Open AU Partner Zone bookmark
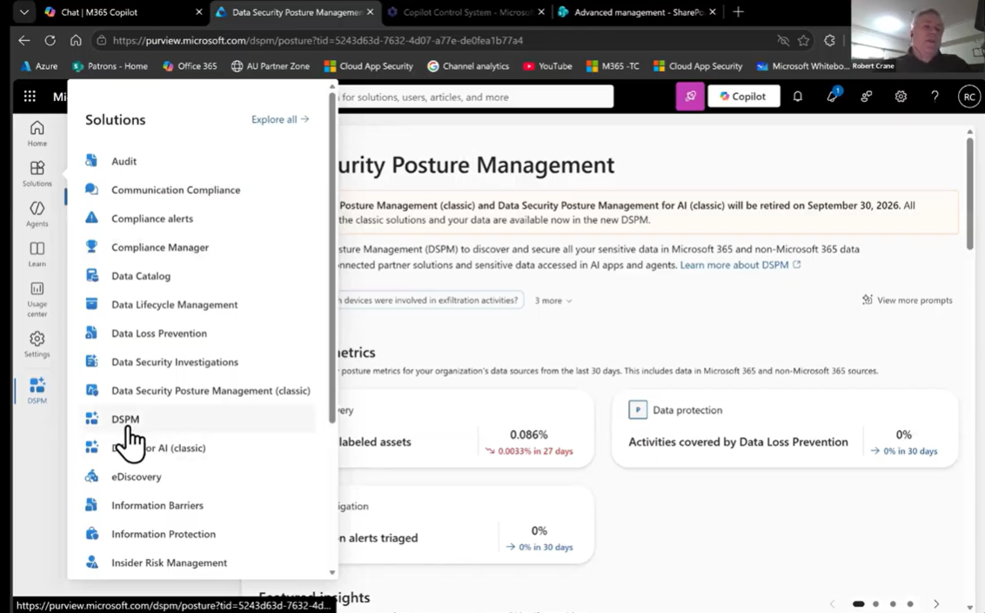 point(271,66)
